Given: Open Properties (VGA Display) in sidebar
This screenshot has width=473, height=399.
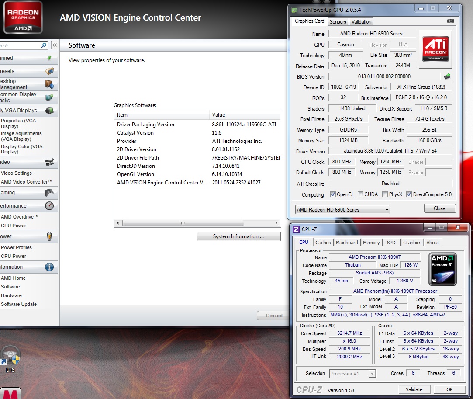Looking at the screenshot, I should pyautogui.click(x=18, y=123).
